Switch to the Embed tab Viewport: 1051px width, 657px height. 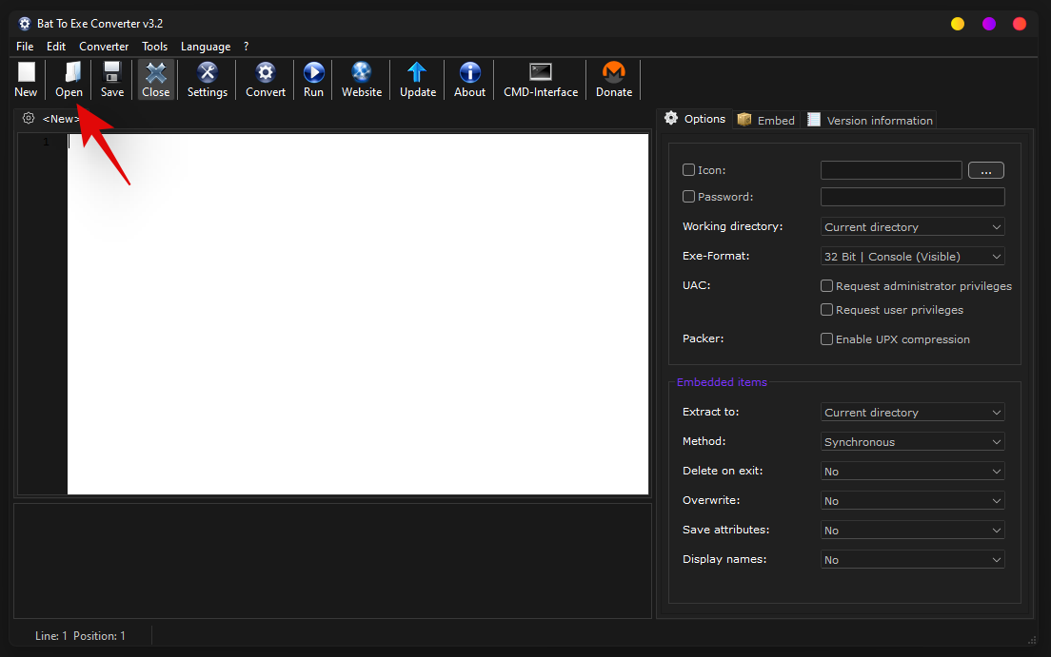pyautogui.click(x=766, y=121)
